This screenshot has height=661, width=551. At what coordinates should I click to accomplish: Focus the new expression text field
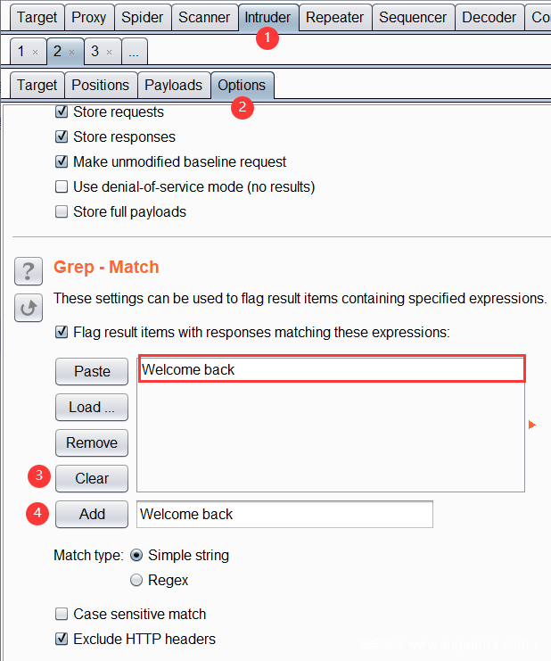[x=284, y=514]
